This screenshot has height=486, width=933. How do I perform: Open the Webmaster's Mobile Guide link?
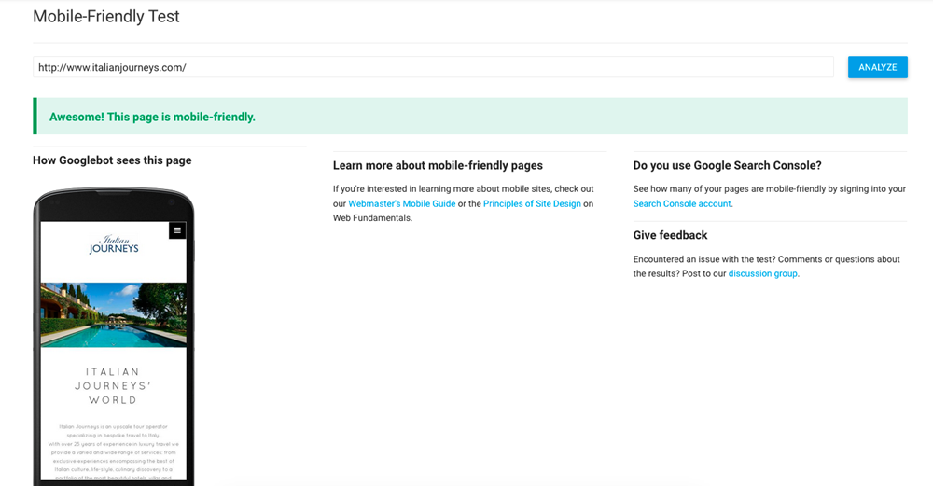tap(401, 203)
